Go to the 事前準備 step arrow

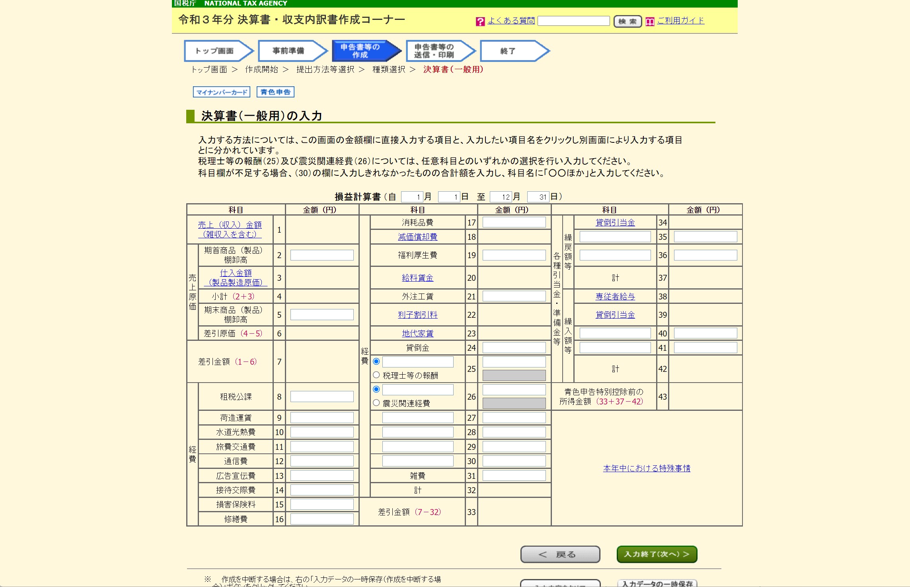(293, 51)
